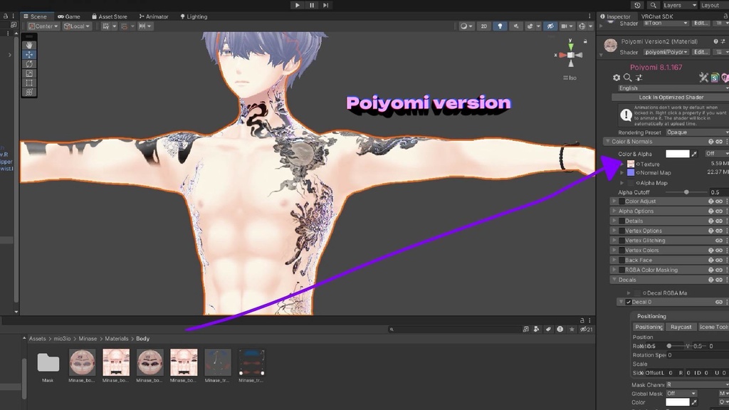Open Global Mask Off dropdown

tap(681, 393)
